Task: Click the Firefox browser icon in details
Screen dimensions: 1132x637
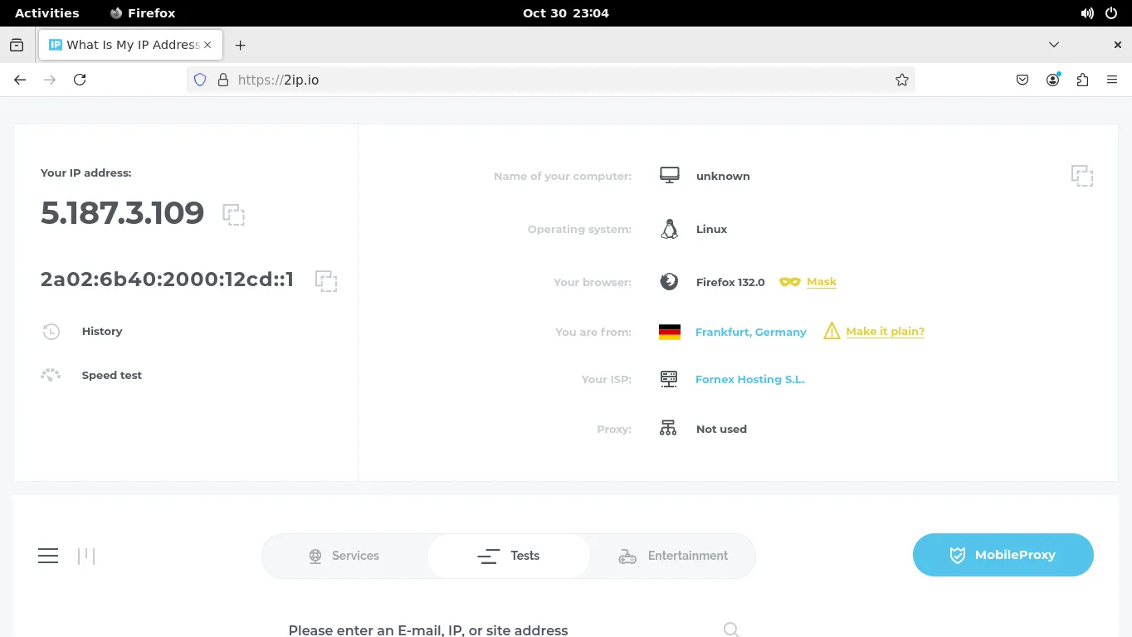Action: click(x=669, y=282)
